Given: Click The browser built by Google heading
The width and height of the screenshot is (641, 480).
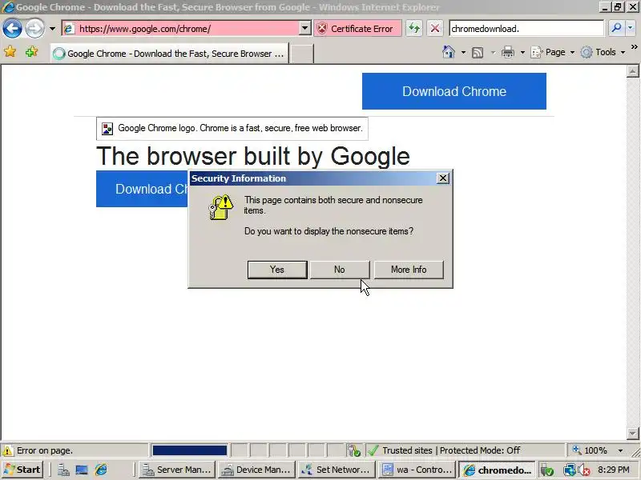Looking at the screenshot, I should point(253,156).
